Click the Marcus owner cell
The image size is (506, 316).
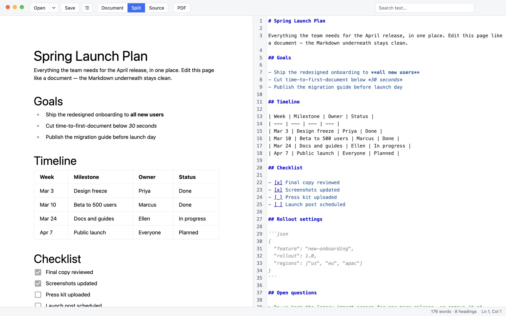pyautogui.click(x=153, y=205)
